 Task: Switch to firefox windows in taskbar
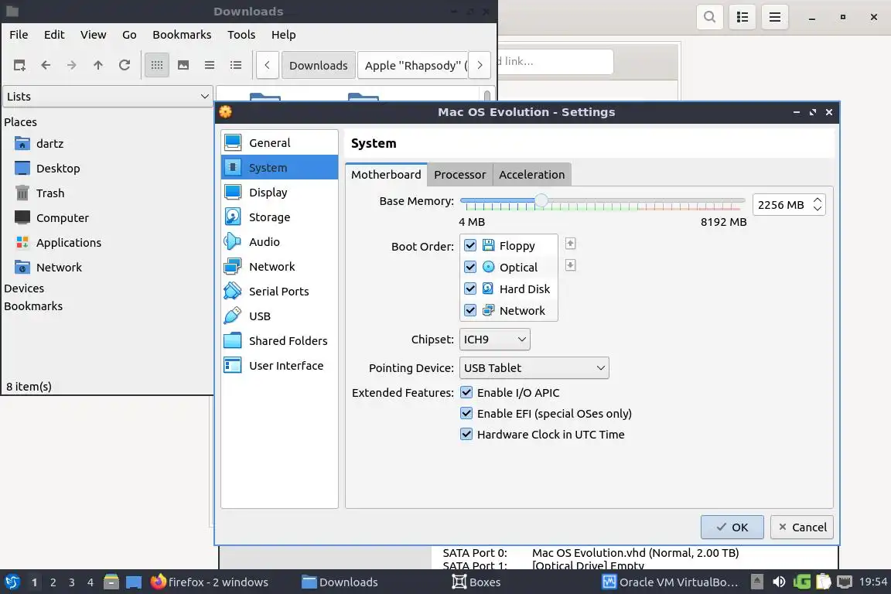(209, 582)
